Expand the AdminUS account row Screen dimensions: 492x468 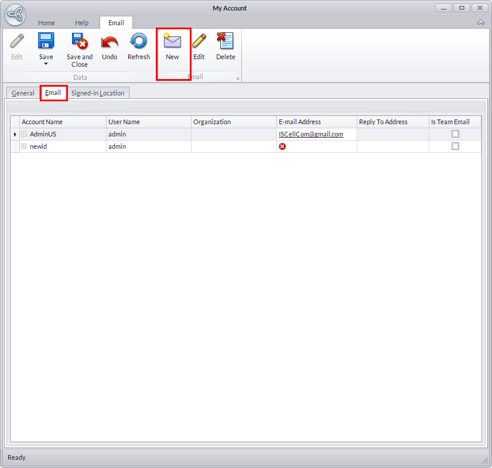point(24,134)
